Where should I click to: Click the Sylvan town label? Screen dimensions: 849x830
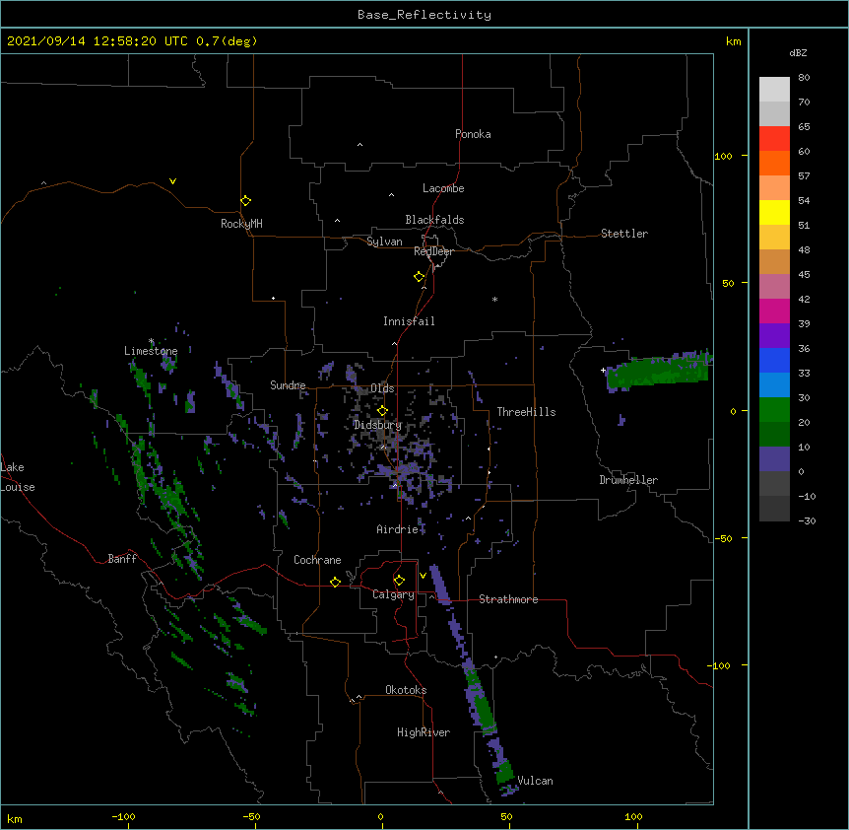pos(384,242)
